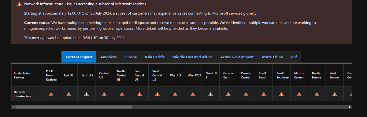Click the West US 2 warning icon
Screen dimensions: 367x117
193,94
